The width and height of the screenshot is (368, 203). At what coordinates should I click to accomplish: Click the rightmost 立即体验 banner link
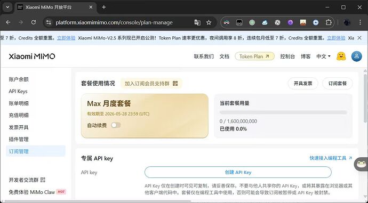point(336,38)
